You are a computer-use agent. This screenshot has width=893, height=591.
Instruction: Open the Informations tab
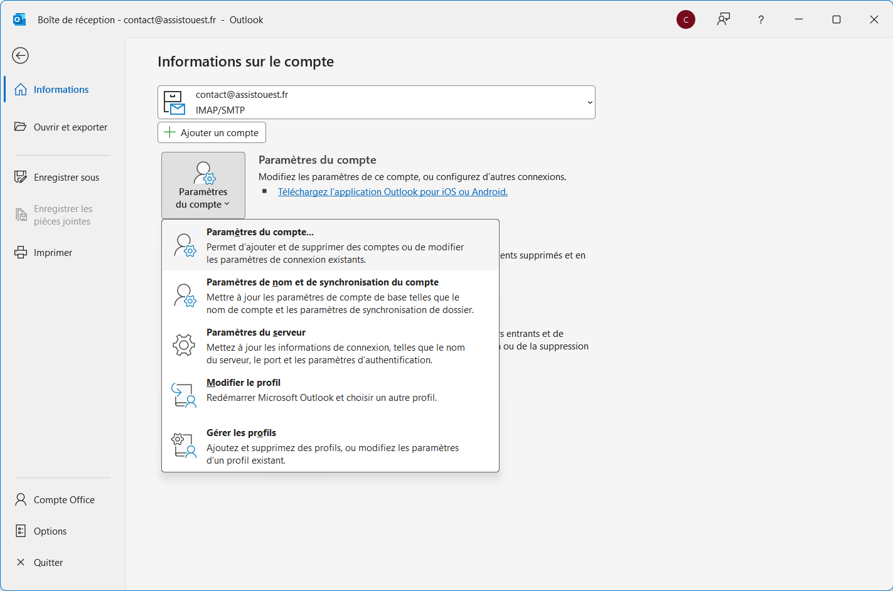(x=61, y=89)
